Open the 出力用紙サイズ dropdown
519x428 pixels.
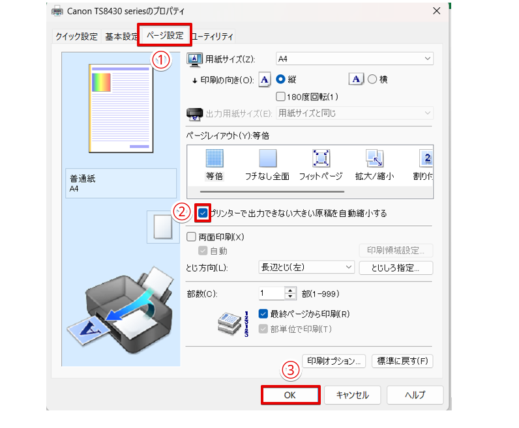click(x=355, y=113)
